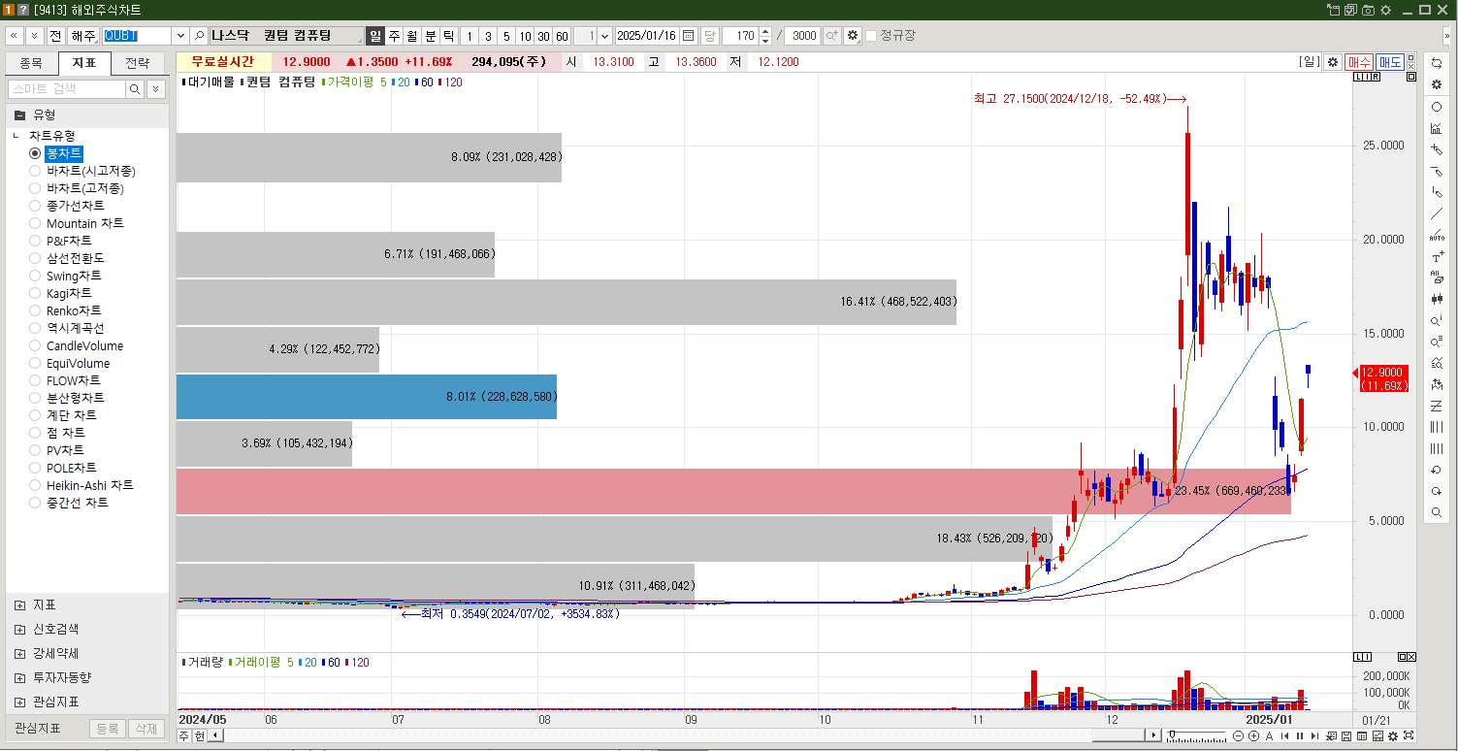The width and height of the screenshot is (1458, 751).
Task: Select monthly 월 period button
Action: tap(412, 36)
